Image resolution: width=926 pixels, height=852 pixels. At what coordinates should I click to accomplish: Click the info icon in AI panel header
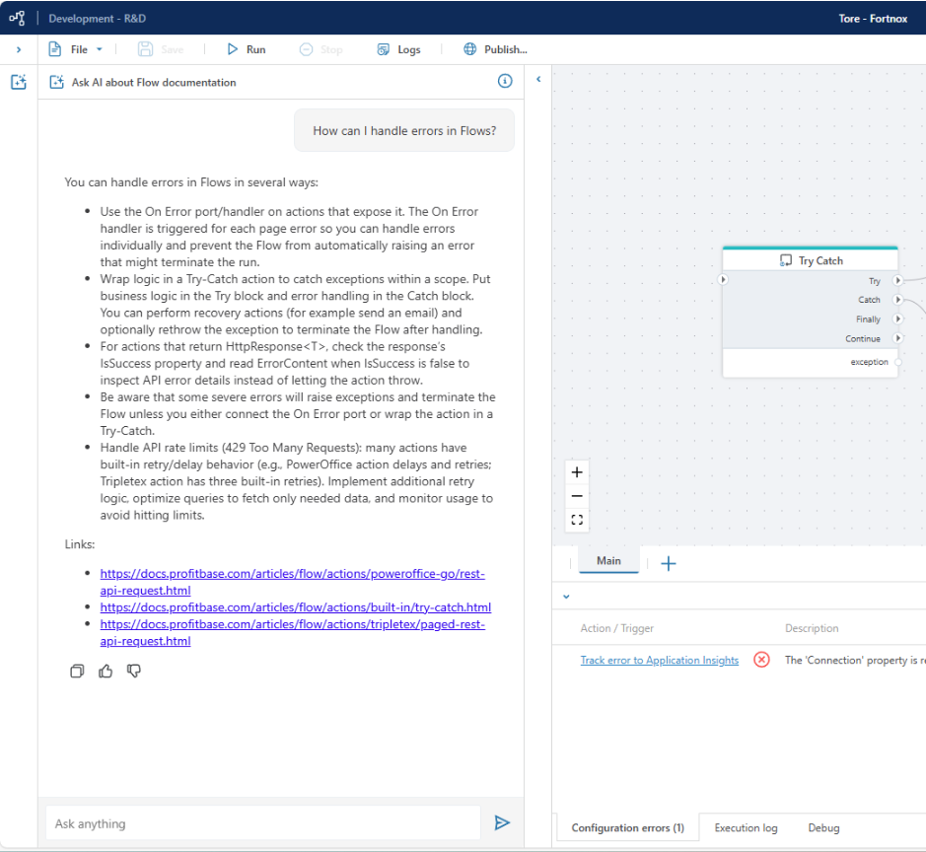point(505,82)
